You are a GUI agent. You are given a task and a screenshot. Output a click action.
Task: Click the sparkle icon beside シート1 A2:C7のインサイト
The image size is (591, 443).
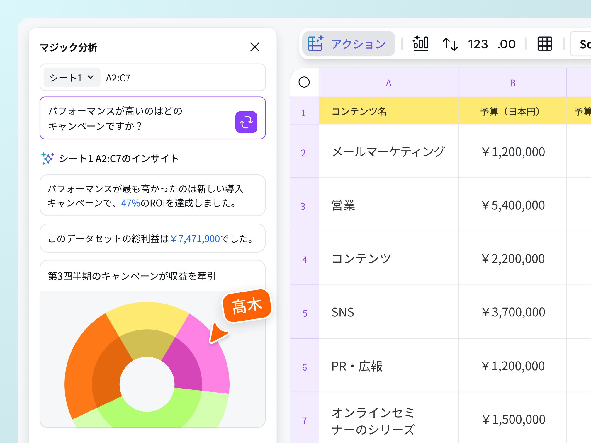48,158
